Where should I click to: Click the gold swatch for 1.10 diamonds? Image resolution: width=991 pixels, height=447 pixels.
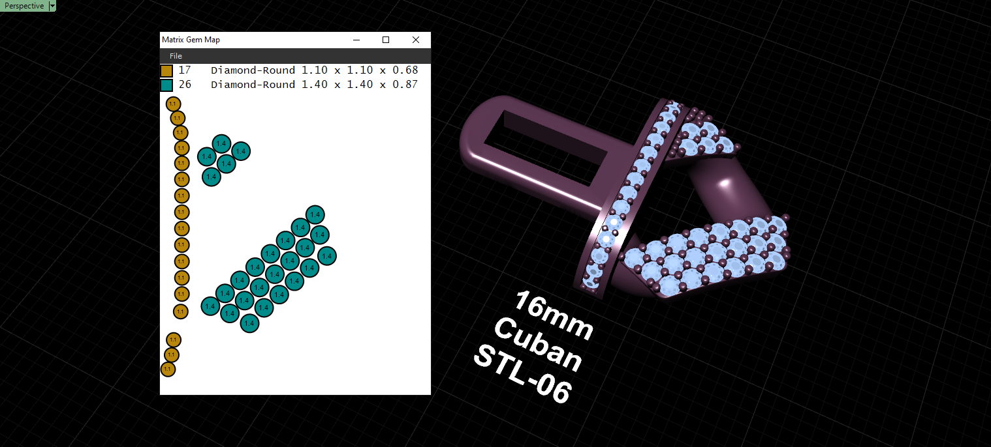(166, 70)
